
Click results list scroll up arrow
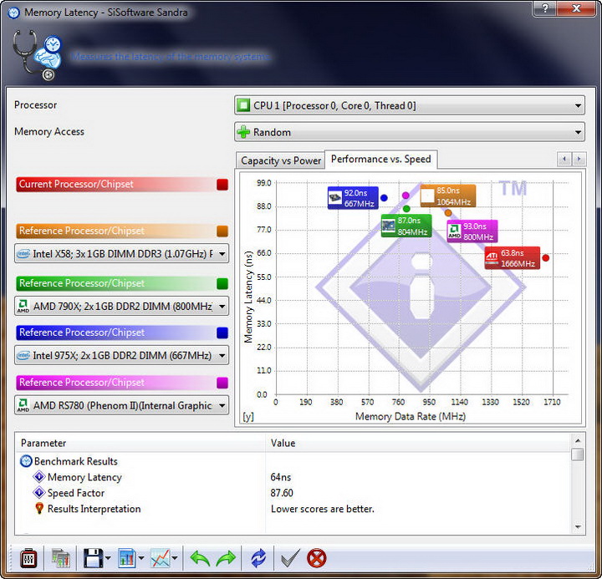pyautogui.click(x=578, y=441)
